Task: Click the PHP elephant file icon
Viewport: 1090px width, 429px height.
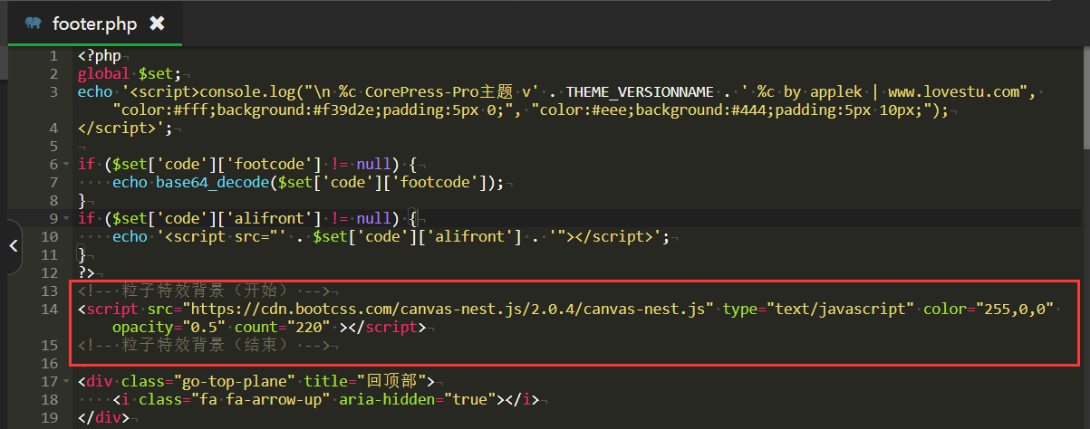Action: [34, 23]
